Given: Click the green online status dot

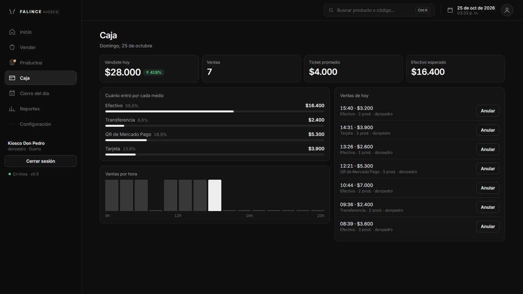Looking at the screenshot, I should 10,174.
